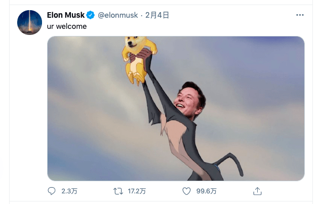Open the share icon under the tweet
This screenshot has width=321, height=204.
(257, 191)
